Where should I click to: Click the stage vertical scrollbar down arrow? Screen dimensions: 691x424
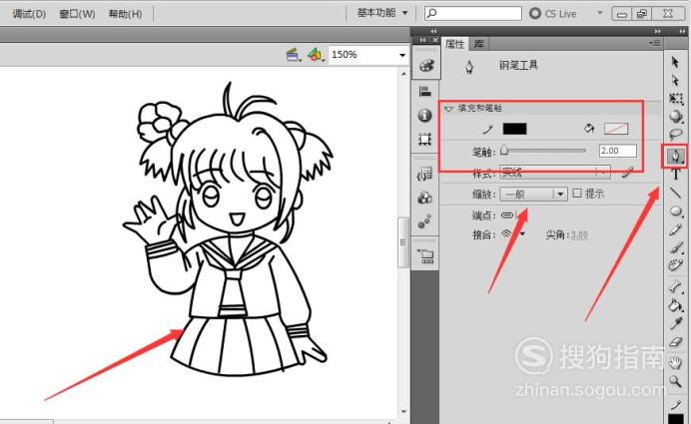coord(404,412)
